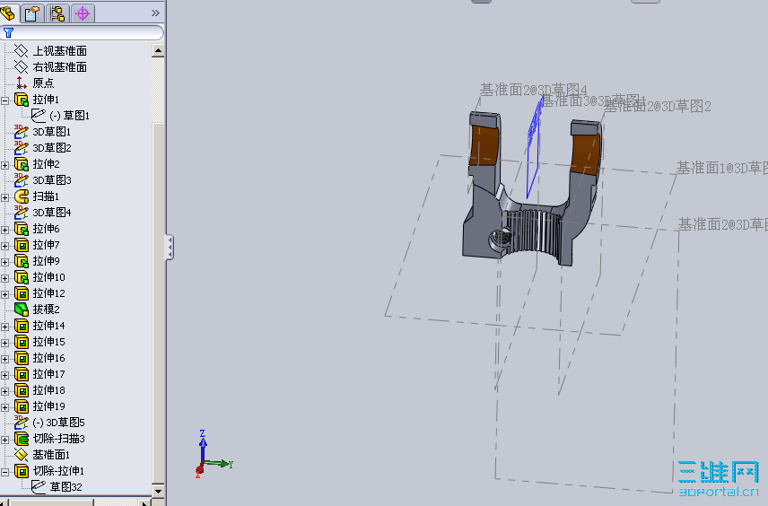
Task: Switch to the PropertyManager tab
Action: click(32, 13)
